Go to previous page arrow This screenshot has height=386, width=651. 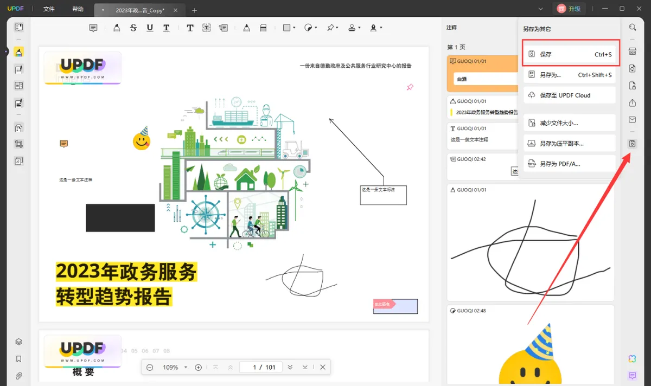231,368
